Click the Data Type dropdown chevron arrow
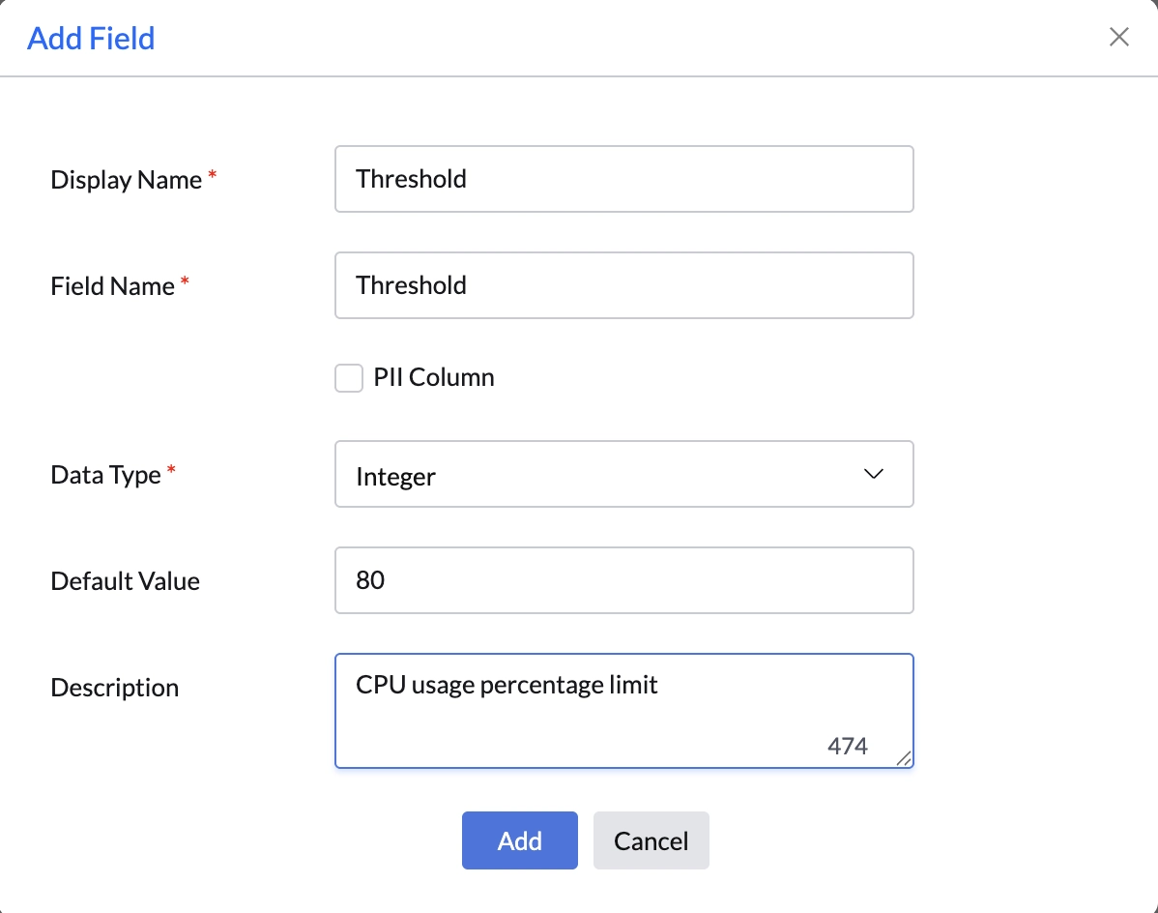1158x913 pixels. point(873,474)
